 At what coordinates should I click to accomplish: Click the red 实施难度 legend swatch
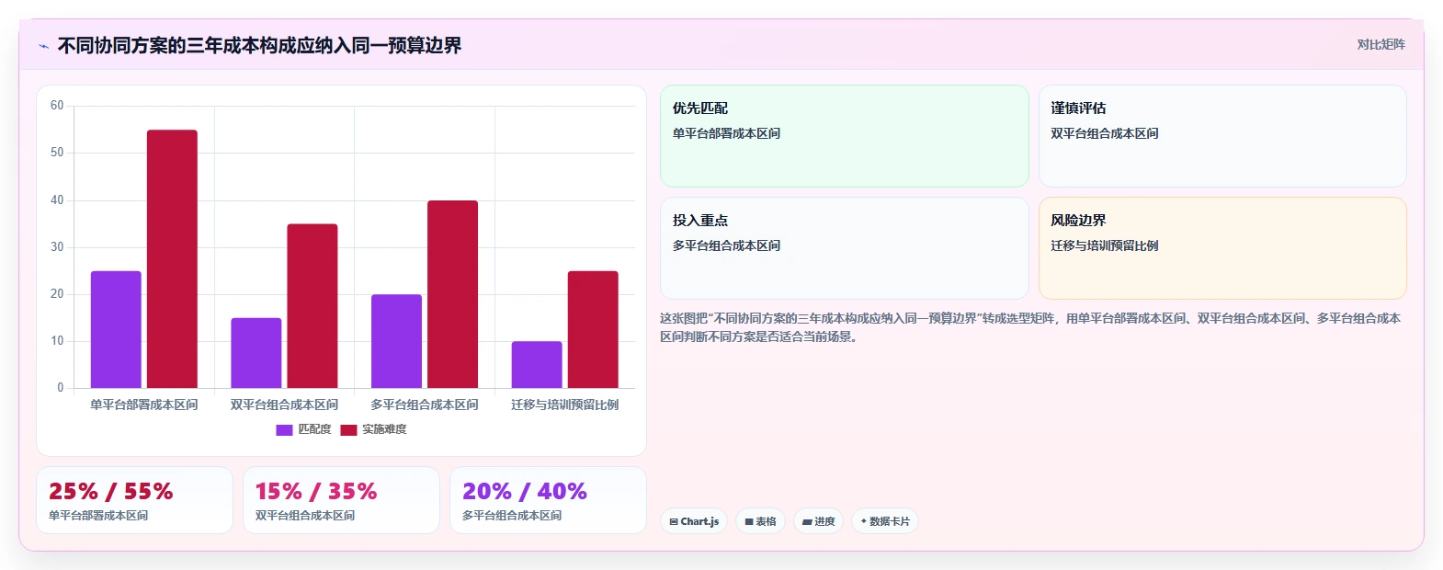pyautogui.click(x=348, y=429)
